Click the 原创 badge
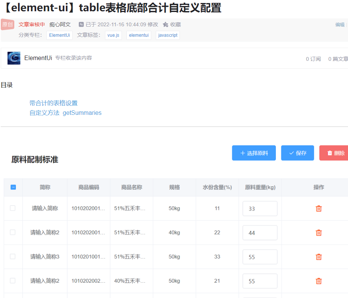The image size is (348, 298). click(8, 24)
